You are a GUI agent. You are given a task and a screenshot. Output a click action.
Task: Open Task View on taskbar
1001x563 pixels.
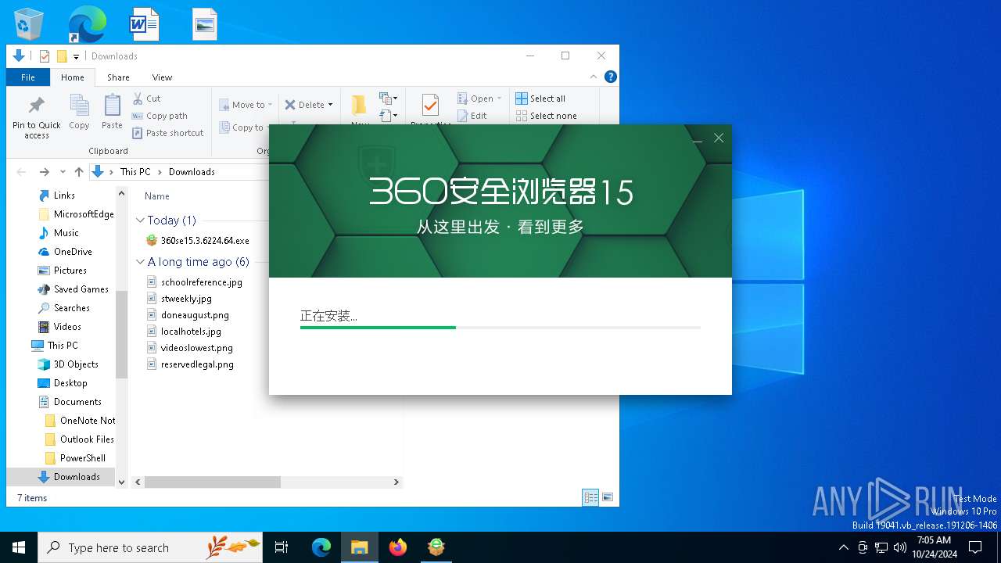282,547
